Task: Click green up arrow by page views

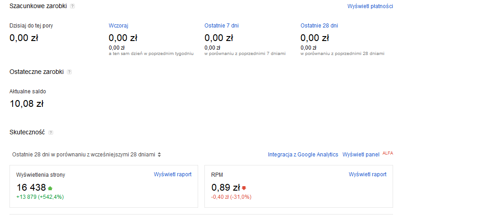Action: click(50, 188)
